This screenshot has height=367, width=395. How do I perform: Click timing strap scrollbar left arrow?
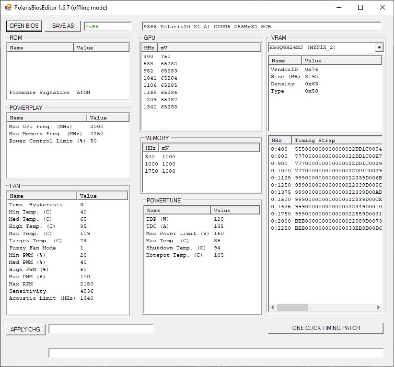[273, 307]
